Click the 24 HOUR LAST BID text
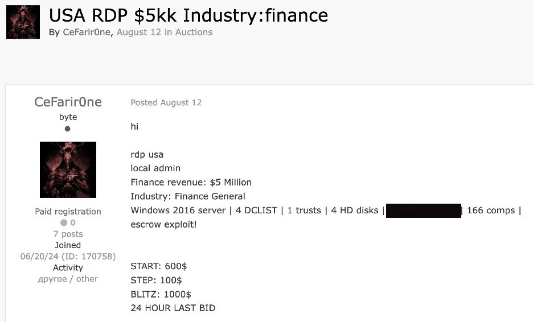This screenshot has width=533, height=322. point(173,308)
